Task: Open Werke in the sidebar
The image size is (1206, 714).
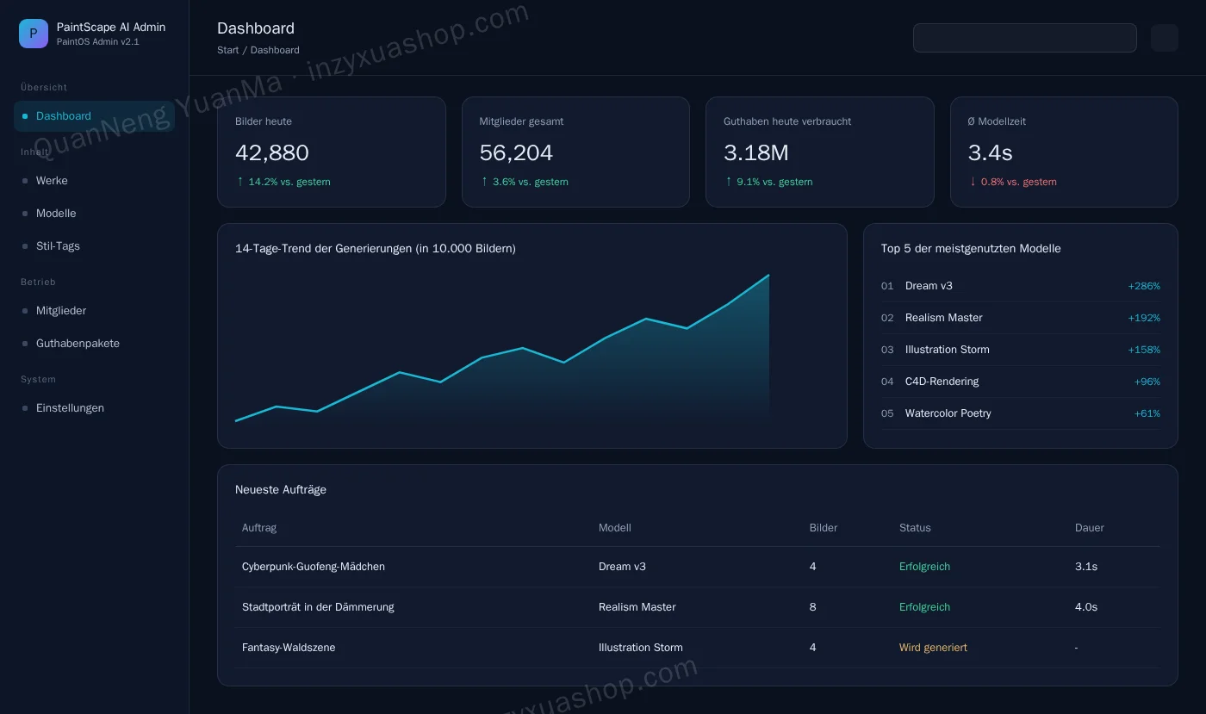Action: click(94, 181)
